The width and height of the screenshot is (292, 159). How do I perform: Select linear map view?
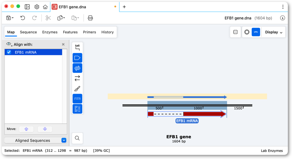(256, 32)
